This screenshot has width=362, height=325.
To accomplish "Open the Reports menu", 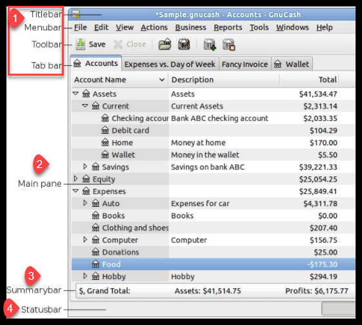I will (x=228, y=27).
